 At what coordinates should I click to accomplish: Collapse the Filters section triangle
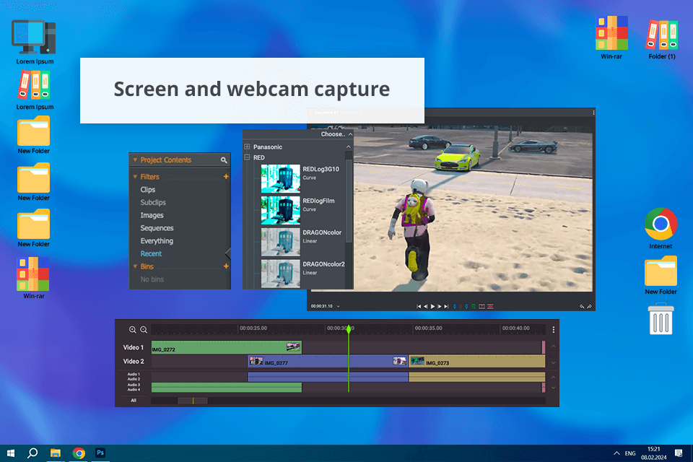(135, 176)
